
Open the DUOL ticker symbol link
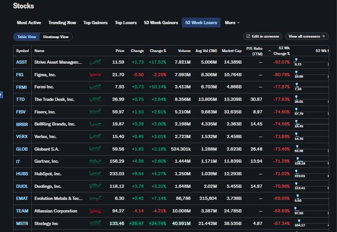point(22,186)
